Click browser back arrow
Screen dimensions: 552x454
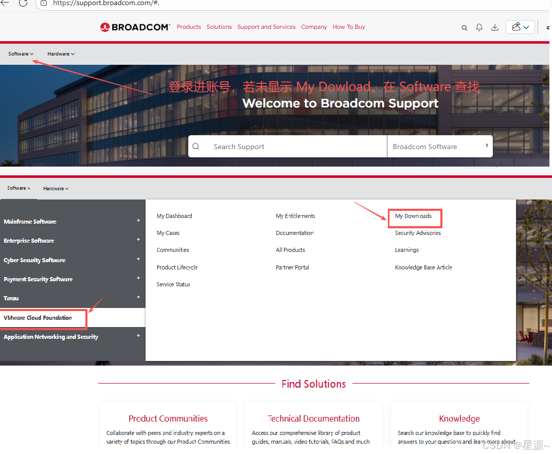(5, 3)
